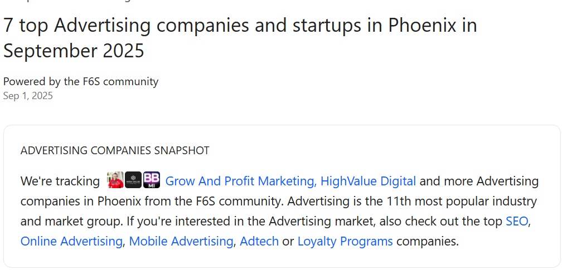Viewport: 567px width, 270px height.
Task: Click the black HighValue logo icon
Action: pos(133,180)
